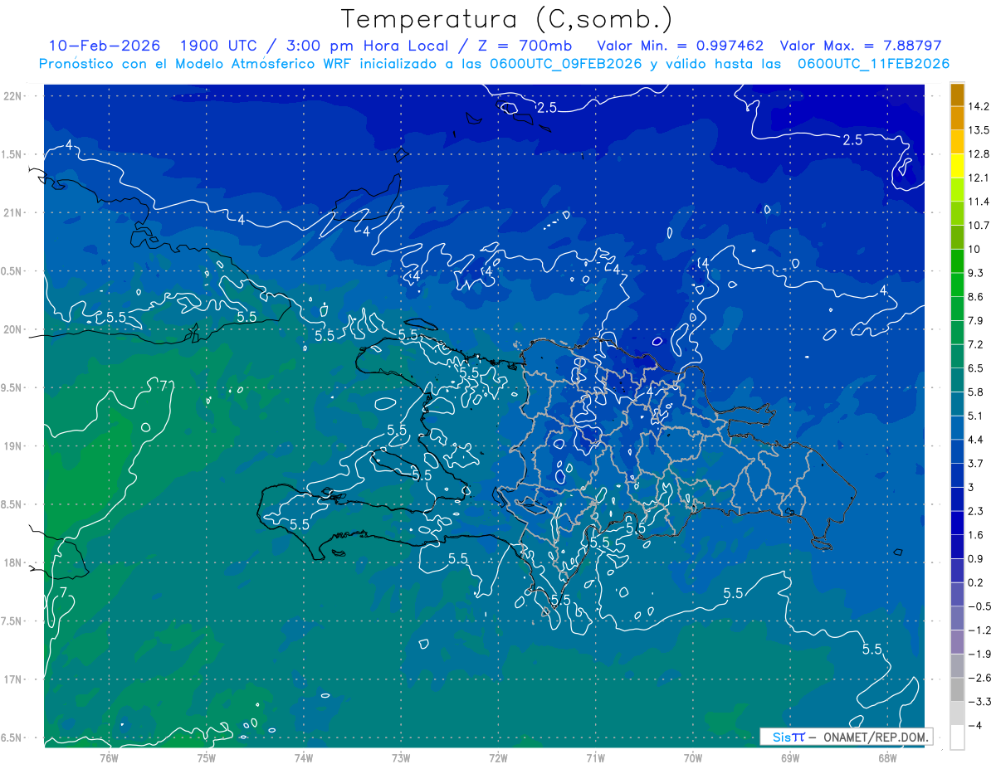The width and height of the screenshot is (996, 769).
Task: Click the 14.2 value on the color scale
Action: click(x=979, y=106)
